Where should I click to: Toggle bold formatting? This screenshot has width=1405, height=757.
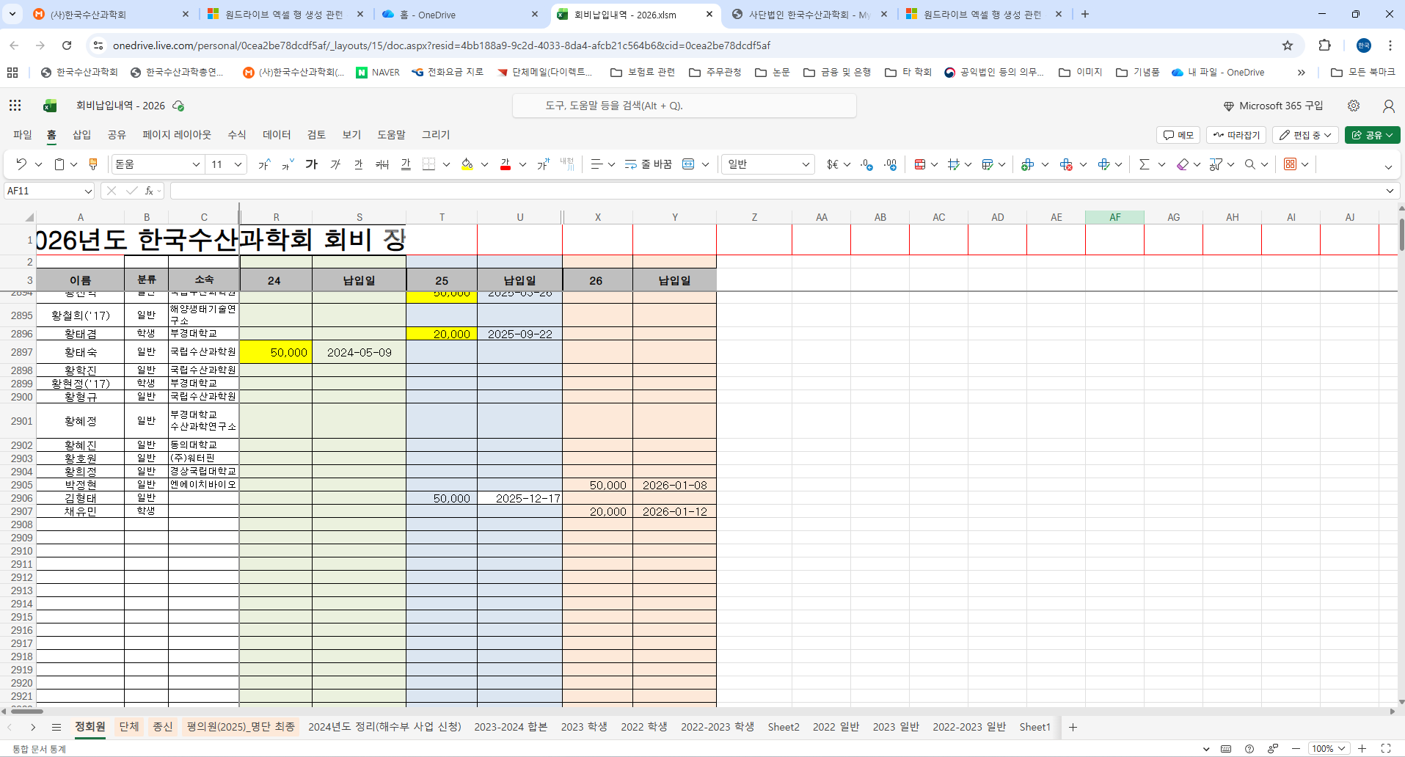tap(312, 164)
